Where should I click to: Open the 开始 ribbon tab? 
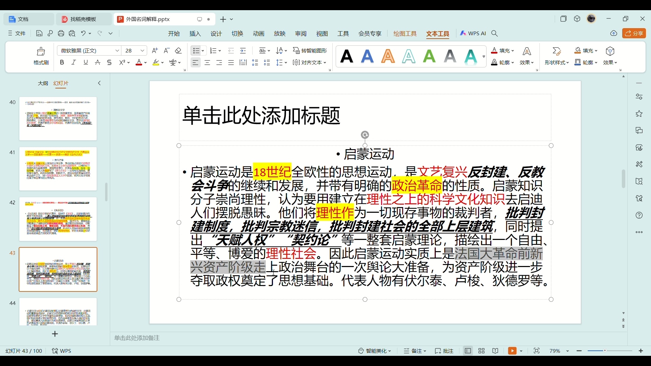(174, 34)
